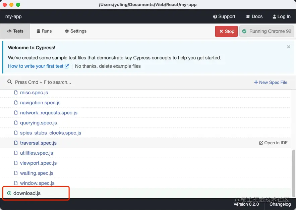Click the Tests code icon
The width and height of the screenshot is (296, 210).
(9, 31)
